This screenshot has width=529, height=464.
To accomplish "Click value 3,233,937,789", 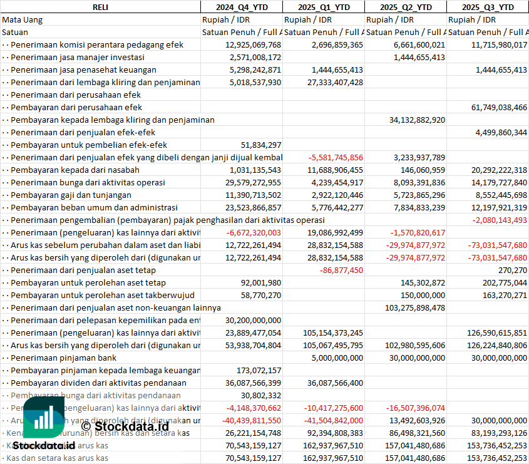I will 419,157.
